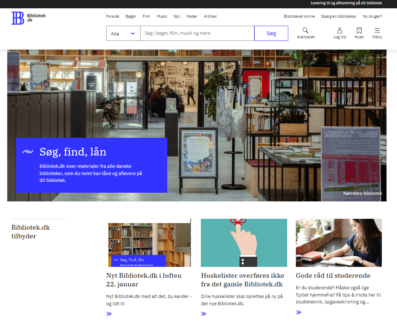
Task: Click the arrow icon under 'Nyt Bibliotek.dk i luften'
Action: pyautogui.click(x=109, y=314)
